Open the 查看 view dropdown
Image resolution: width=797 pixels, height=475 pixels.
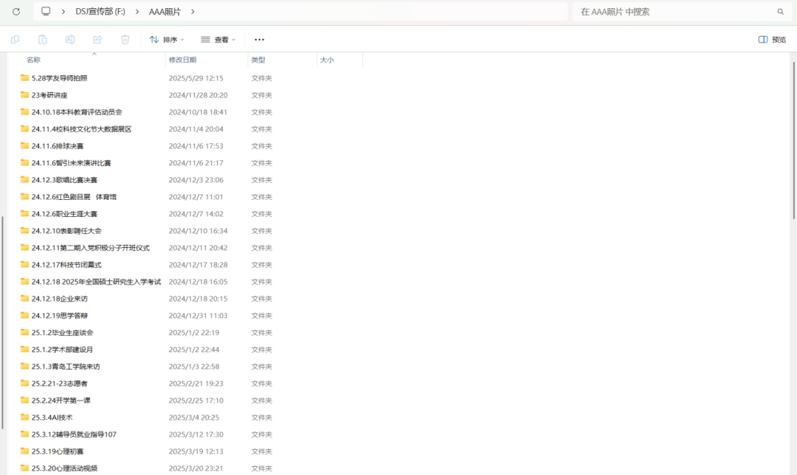click(x=218, y=39)
